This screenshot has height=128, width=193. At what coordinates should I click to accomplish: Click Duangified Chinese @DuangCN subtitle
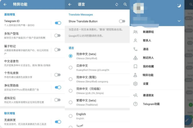coord(93,70)
